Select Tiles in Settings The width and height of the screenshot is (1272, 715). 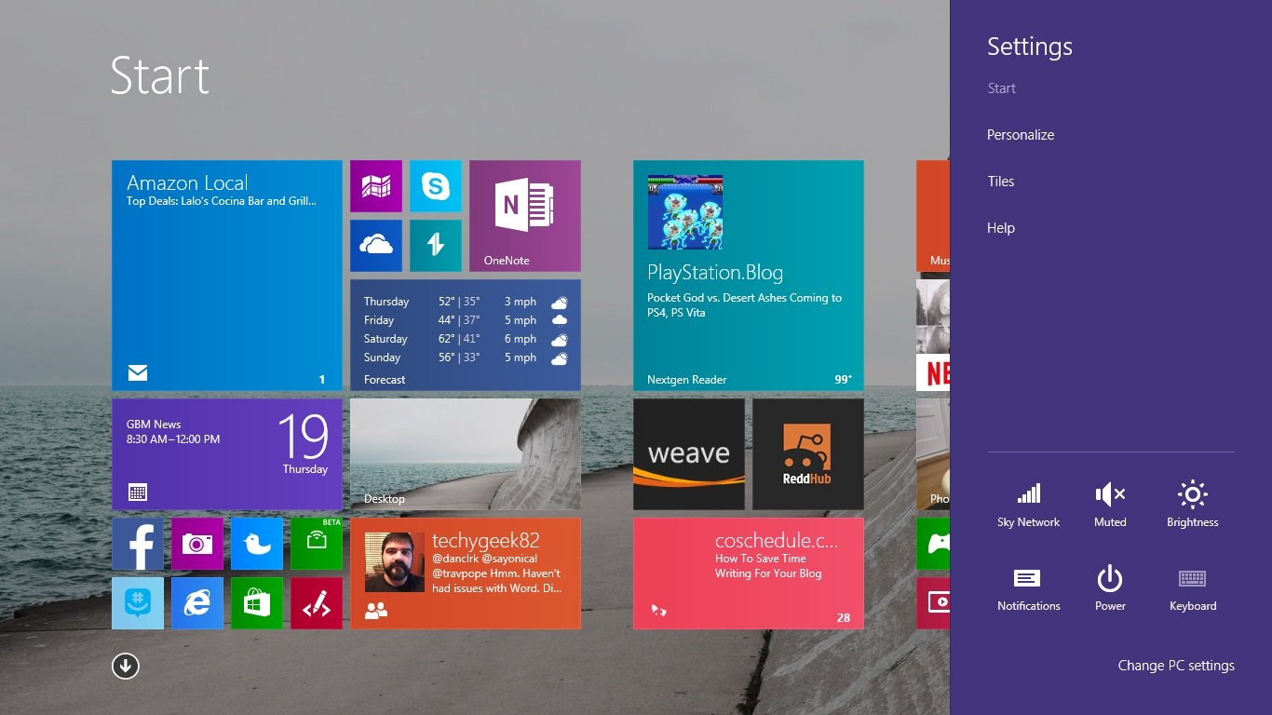(1001, 182)
